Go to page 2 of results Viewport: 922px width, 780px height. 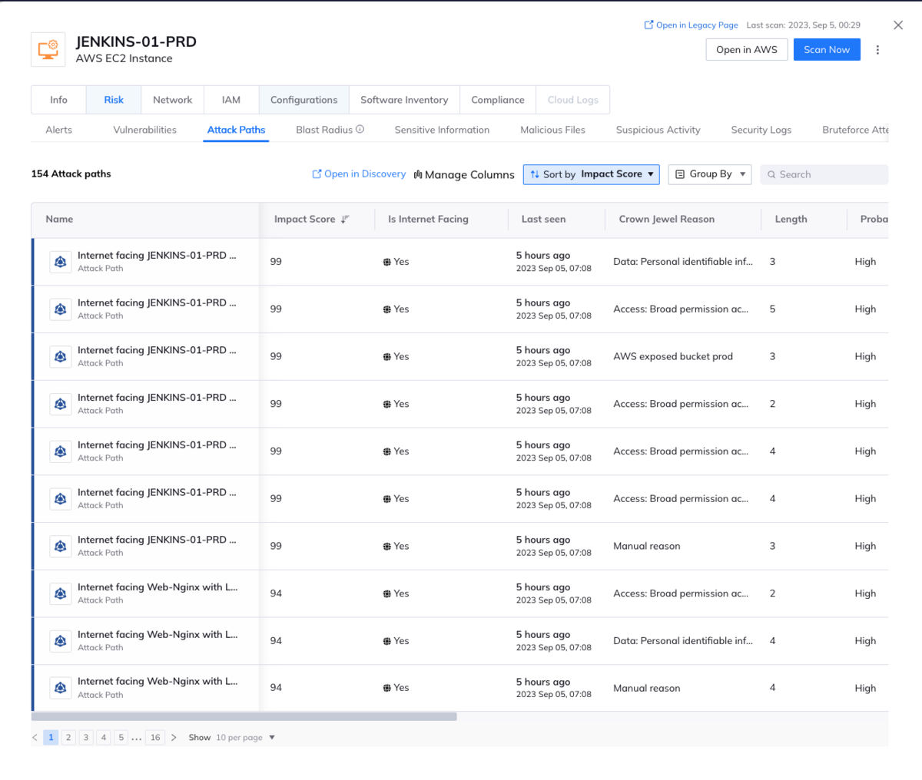click(x=68, y=738)
